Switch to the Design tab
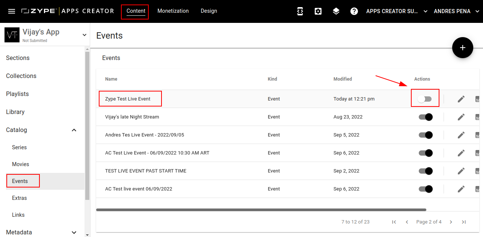Screen dimensions: 483x237 (209, 11)
